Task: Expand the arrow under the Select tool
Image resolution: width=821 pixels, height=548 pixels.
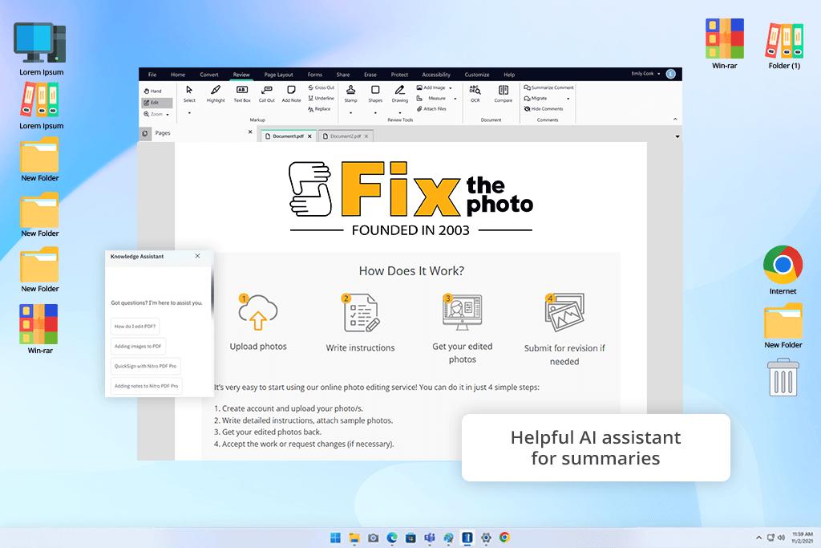Action: coord(189,113)
